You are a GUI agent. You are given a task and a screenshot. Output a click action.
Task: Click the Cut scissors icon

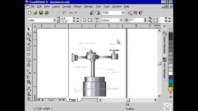54,13
